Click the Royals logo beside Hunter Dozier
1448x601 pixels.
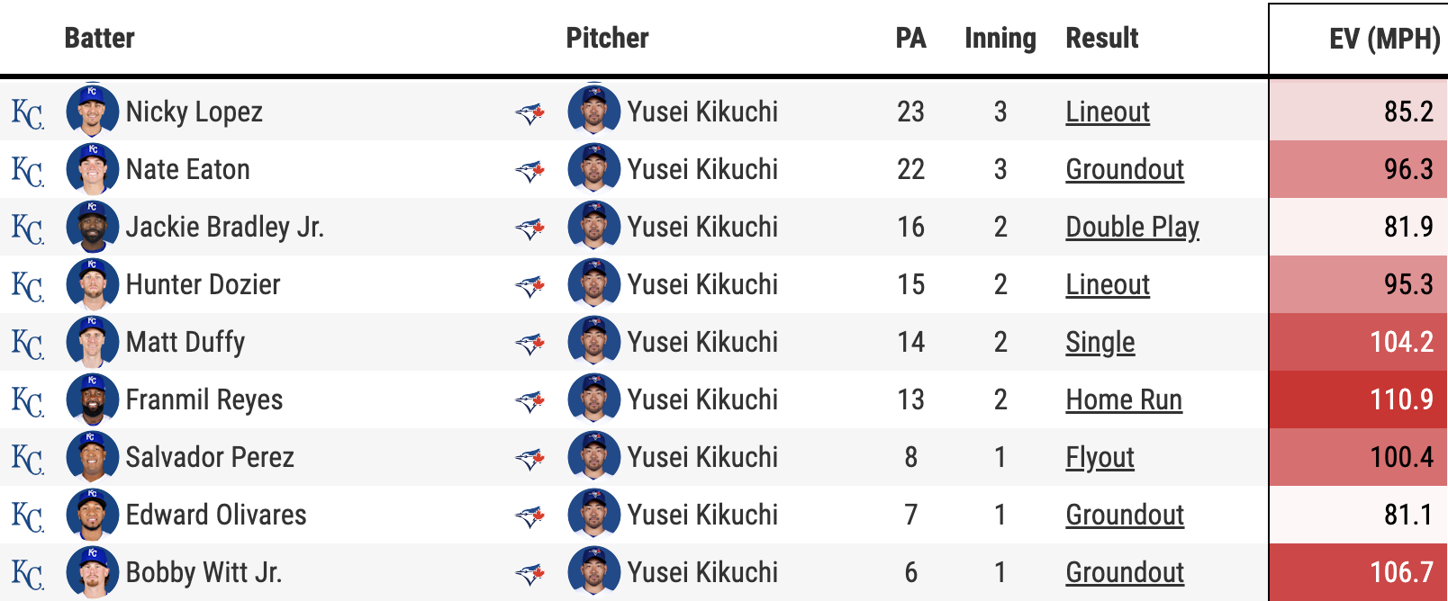tap(27, 286)
